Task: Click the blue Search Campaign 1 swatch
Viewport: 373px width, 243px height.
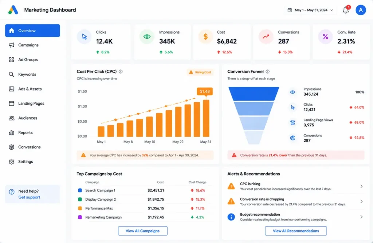Action: pos(80,190)
